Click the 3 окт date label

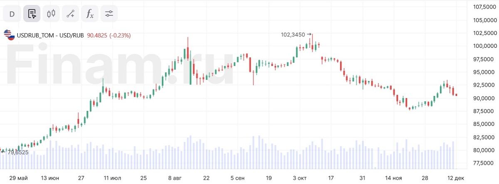pyautogui.click(x=299, y=178)
